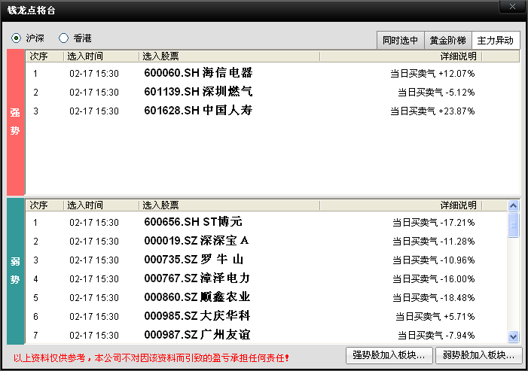Click strong list 详细说明 column header
The height and width of the screenshot is (371, 528).
click(x=401, y=56)
